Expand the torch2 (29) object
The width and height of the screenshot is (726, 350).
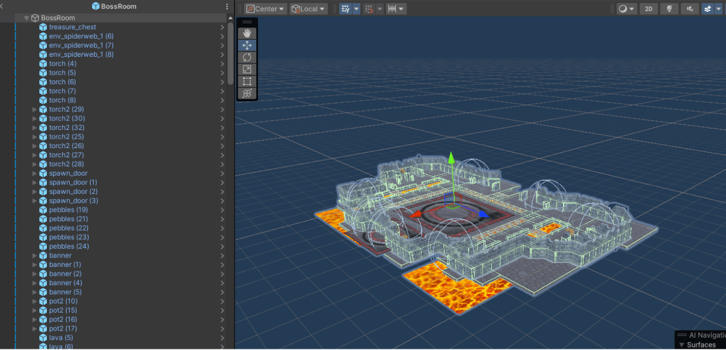point(35,109)
